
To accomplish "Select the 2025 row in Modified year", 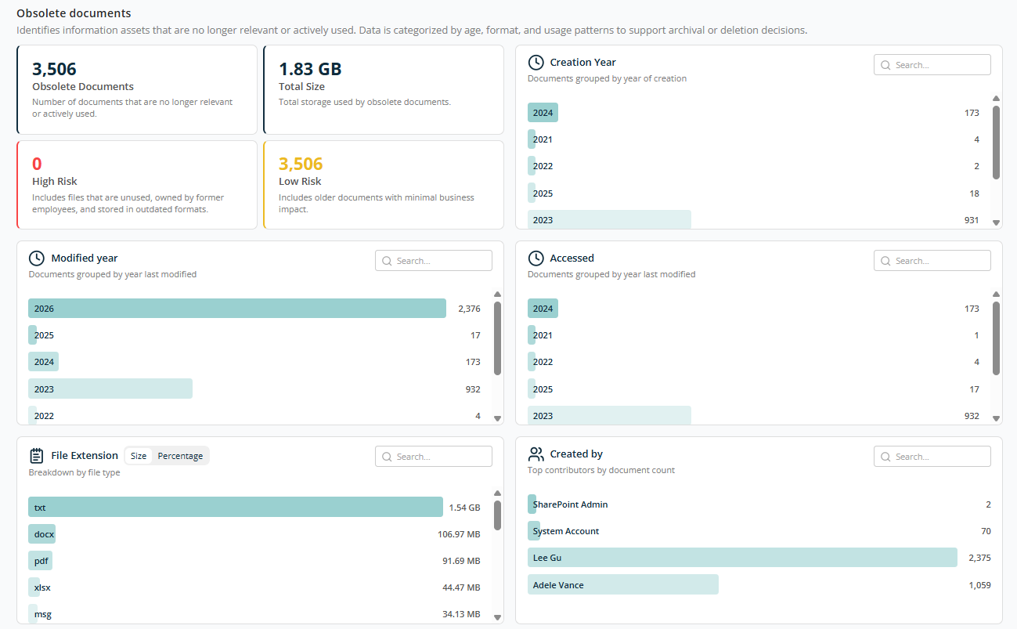I will click(254, 335).
